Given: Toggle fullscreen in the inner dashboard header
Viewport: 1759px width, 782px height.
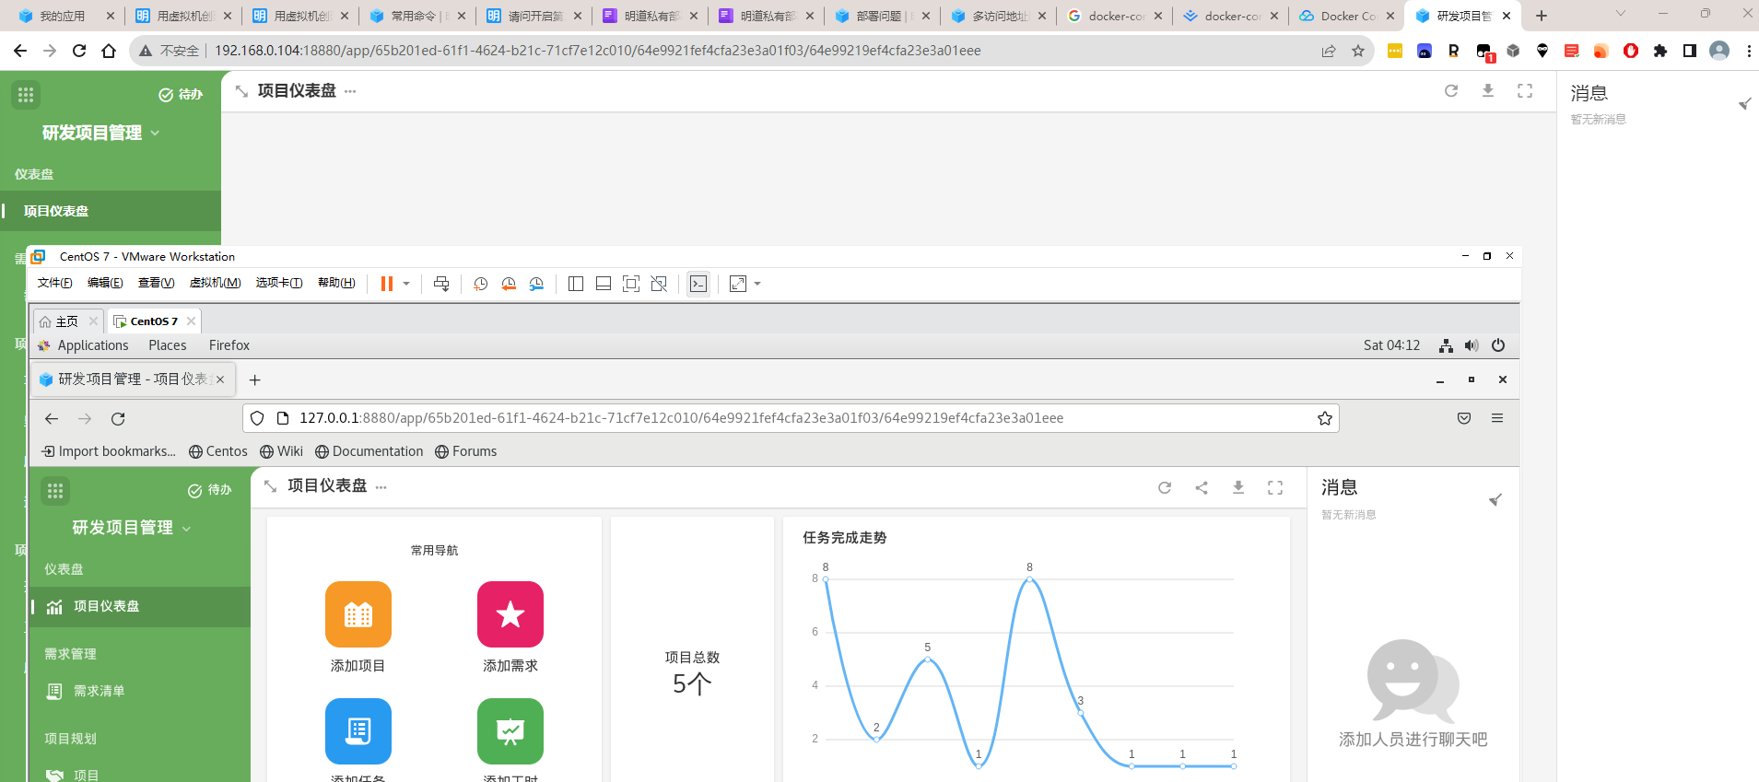Looking at the screenshot, I should pos(1275,487).
